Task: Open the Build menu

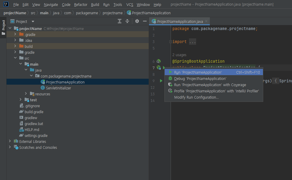Action: 95,4
